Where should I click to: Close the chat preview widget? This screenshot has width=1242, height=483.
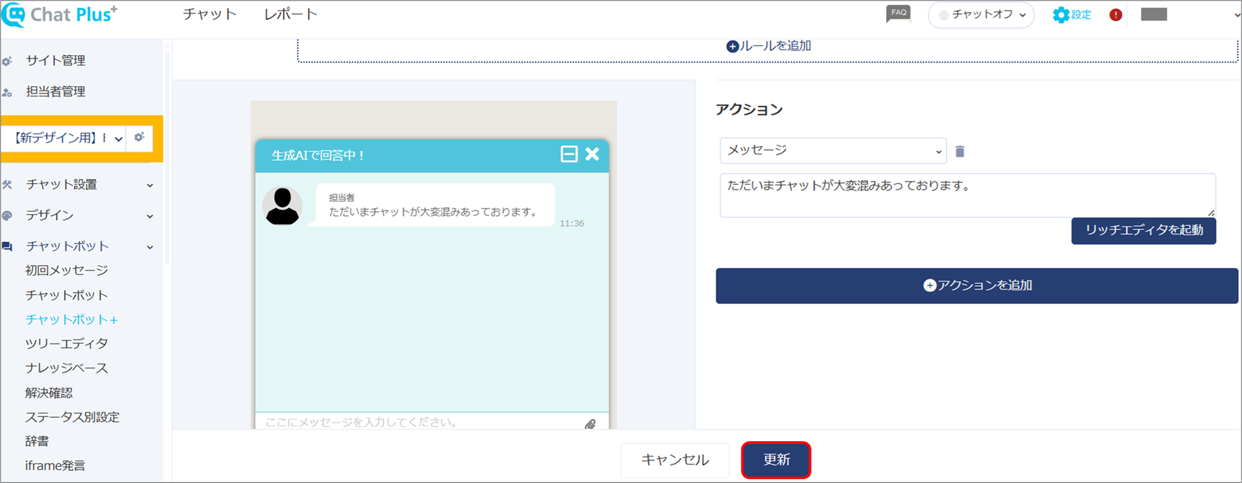pyautogui.click(x=592, y=154)
